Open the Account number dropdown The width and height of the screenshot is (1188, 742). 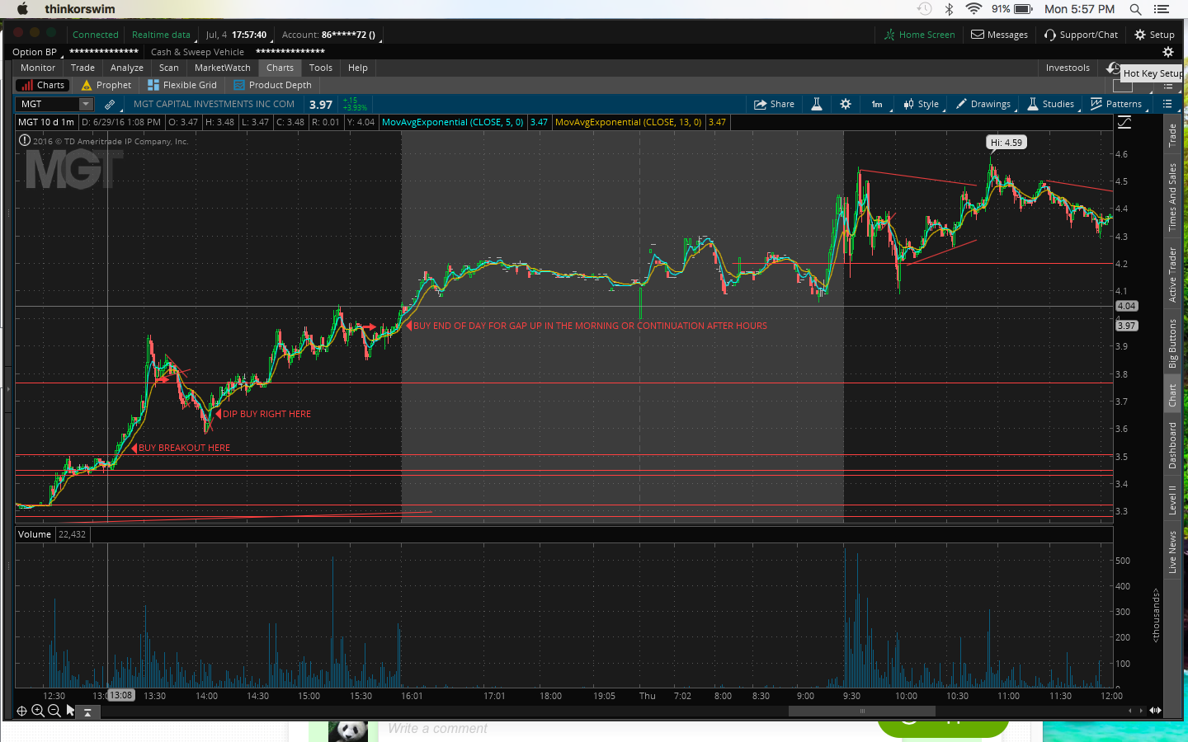330,35
